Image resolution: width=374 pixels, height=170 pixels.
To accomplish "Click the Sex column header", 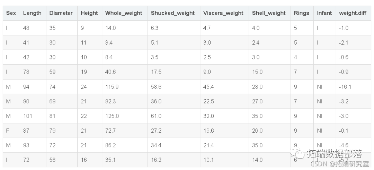I will pos(11,13).
